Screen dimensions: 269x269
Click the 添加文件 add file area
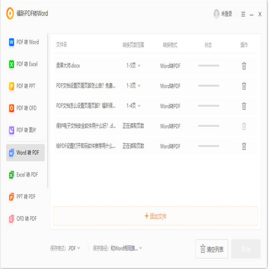point(156,216)
